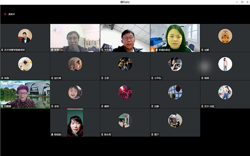Click the highlighted speaker video with lake background
Viewport: 250px width, 156px height.
(25, 95)
